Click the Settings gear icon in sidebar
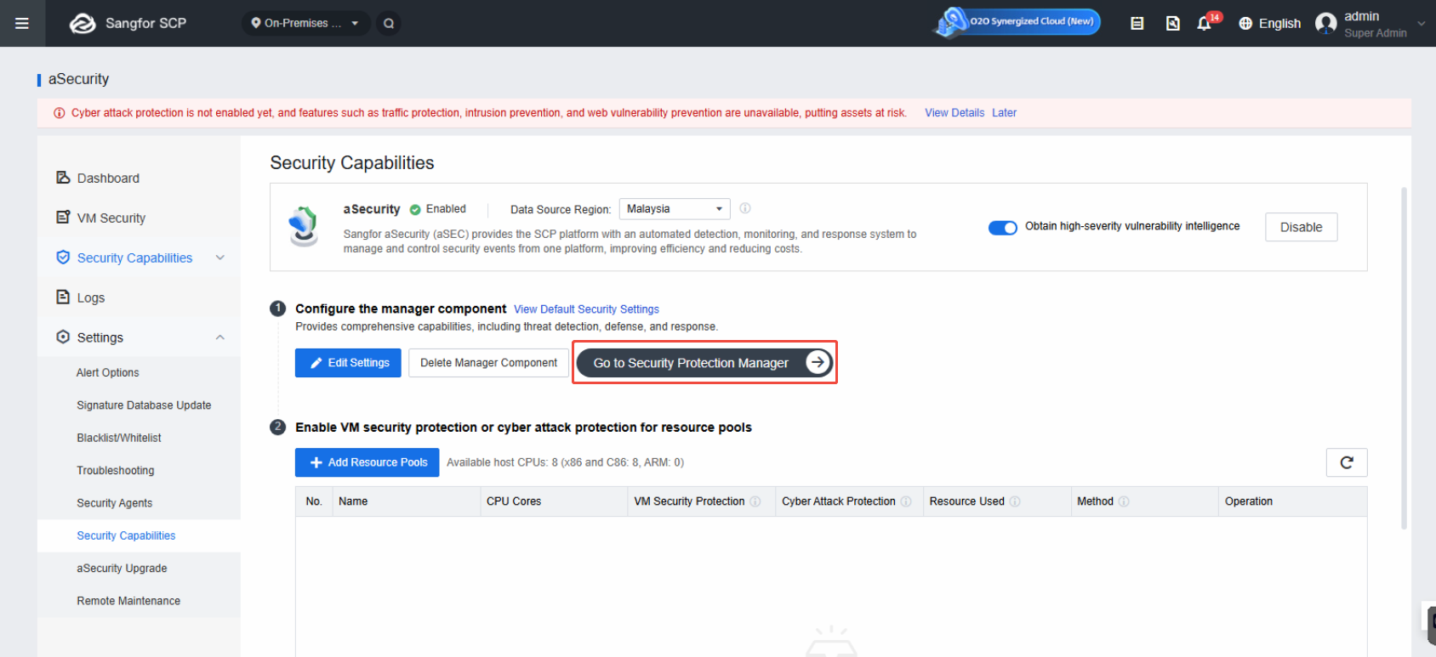This screenshot has width=1436, height=657. coord(63,337)
